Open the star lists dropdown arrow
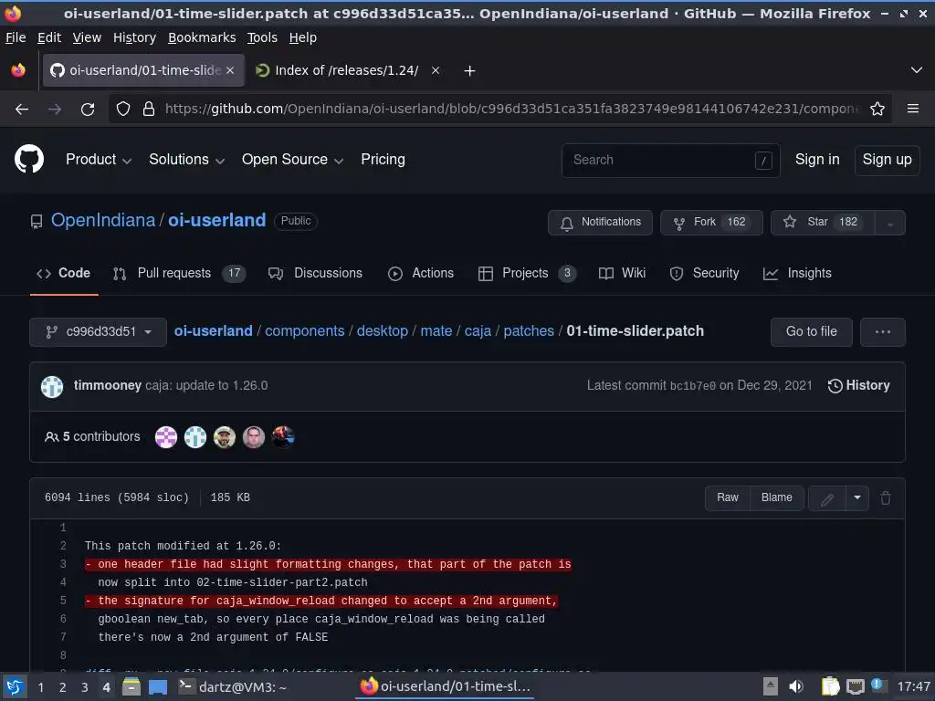Image resolution: width=935 pixels, height=701 pixels. pos(889,223)
